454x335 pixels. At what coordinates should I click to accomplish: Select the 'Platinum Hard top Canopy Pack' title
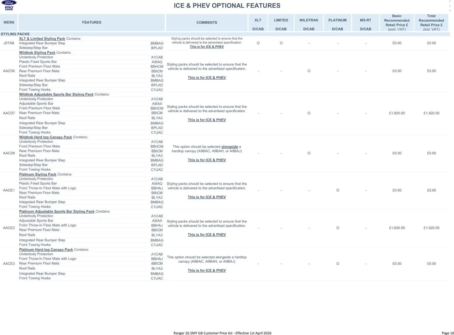click(46, 250)
